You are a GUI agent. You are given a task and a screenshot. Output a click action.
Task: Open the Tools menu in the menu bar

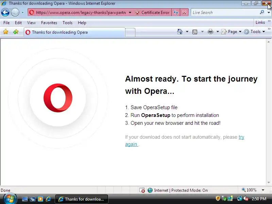pyautogui.click(x=67, y=23)
